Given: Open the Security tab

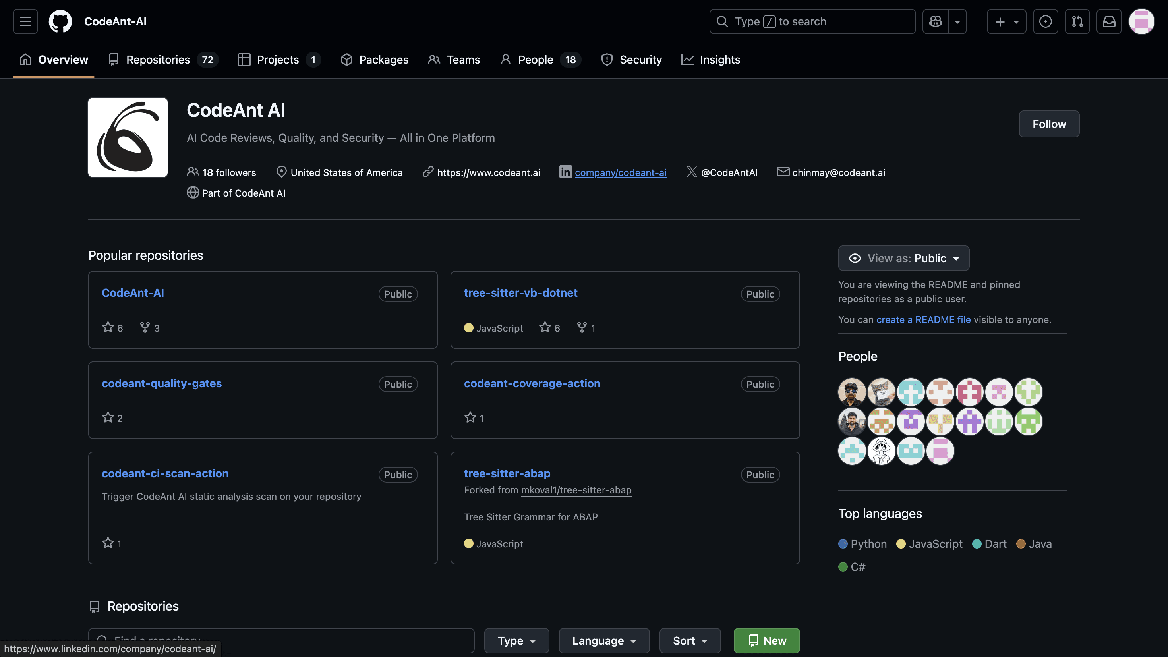Looking at the screenshot, I should click(x=631, y=60).
